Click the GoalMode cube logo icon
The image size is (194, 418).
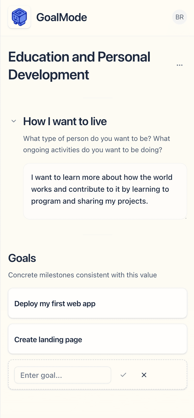tap(19, 17)
